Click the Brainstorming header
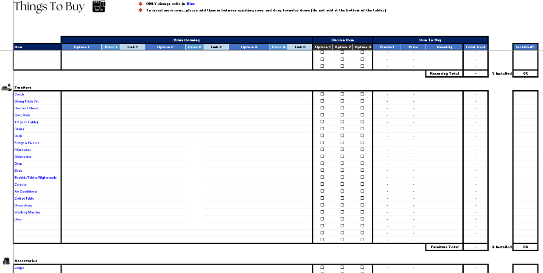 tap(187, 40)
